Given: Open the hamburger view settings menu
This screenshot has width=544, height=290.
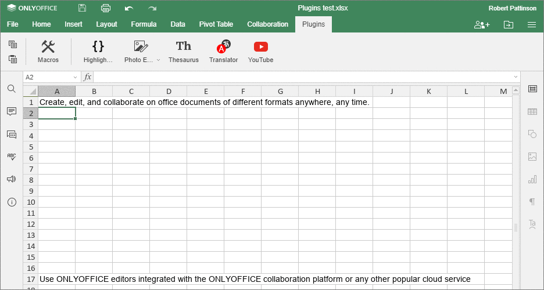Looking at the screenshot, I should 532,24.
